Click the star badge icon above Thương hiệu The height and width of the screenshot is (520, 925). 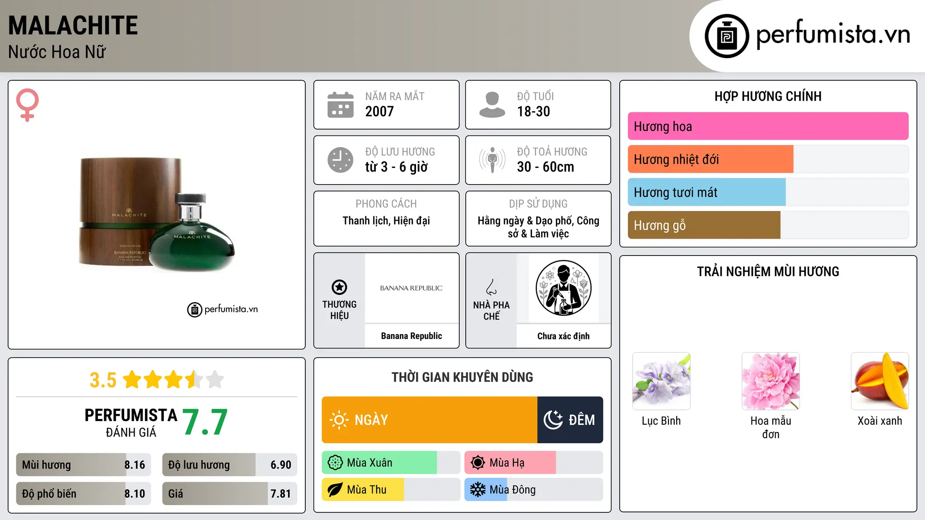click(339, 287)
